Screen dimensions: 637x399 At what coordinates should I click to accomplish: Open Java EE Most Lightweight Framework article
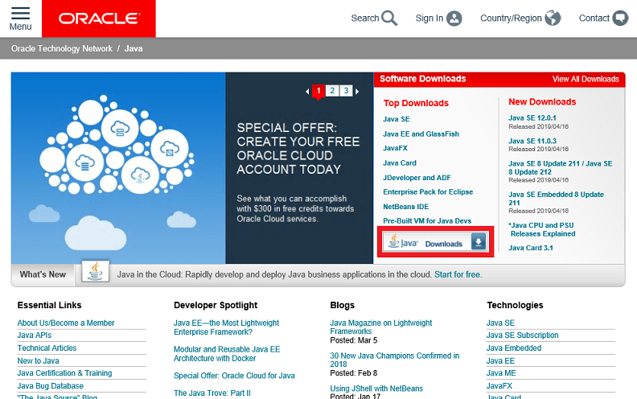tap(226, 327)
